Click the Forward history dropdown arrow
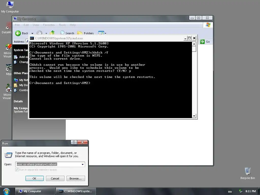Screen dimensions: 260x195 46,33
